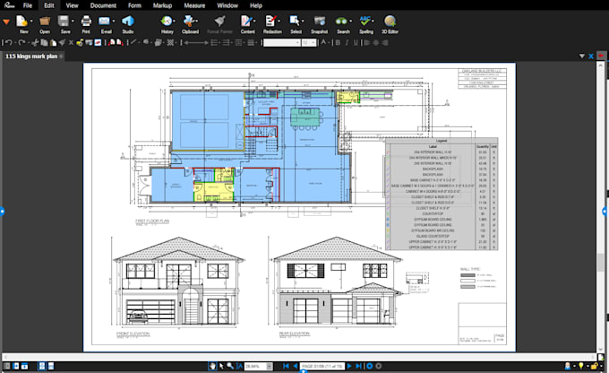Click the Cut scissors icon

click(35, 43)
